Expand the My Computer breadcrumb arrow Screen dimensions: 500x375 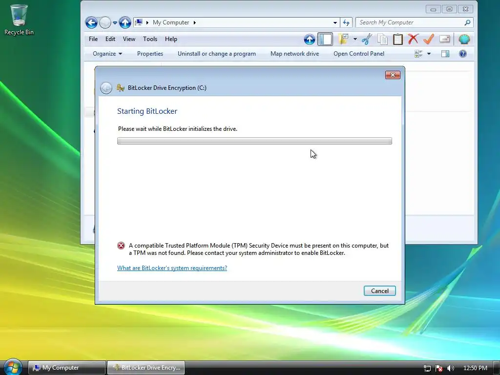click(194, 22)
